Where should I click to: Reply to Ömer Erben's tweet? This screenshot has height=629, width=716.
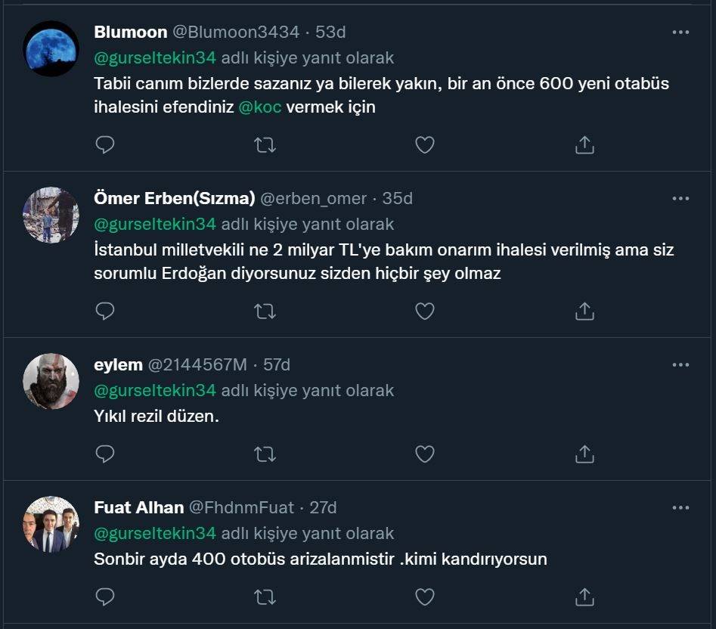tap(105, 311)
